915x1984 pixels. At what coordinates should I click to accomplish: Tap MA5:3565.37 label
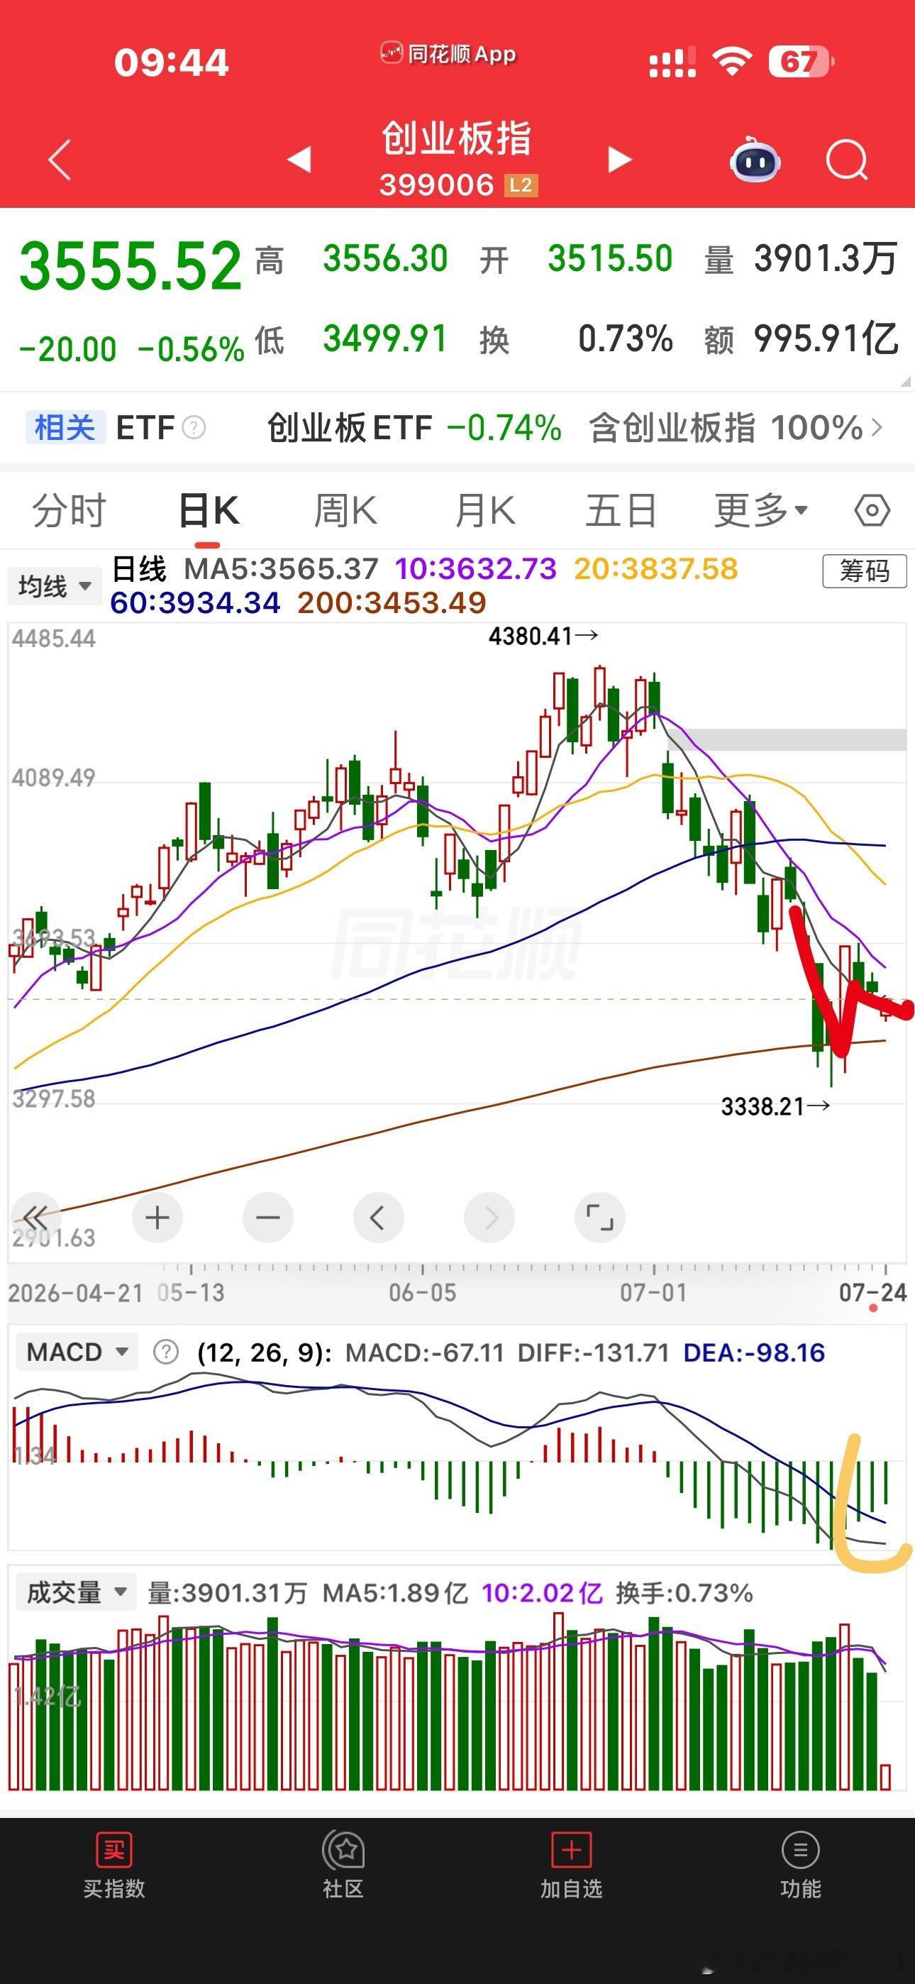click(x=281, y=569)
